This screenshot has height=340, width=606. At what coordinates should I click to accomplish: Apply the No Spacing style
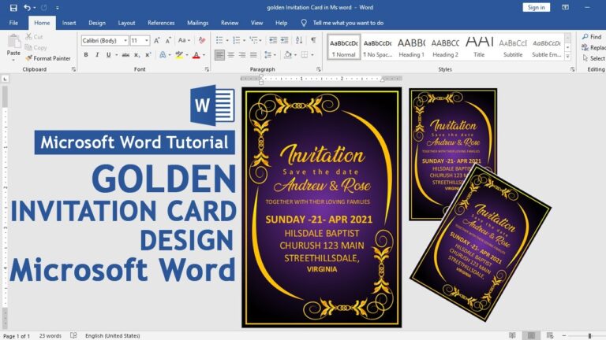[378, 47]
